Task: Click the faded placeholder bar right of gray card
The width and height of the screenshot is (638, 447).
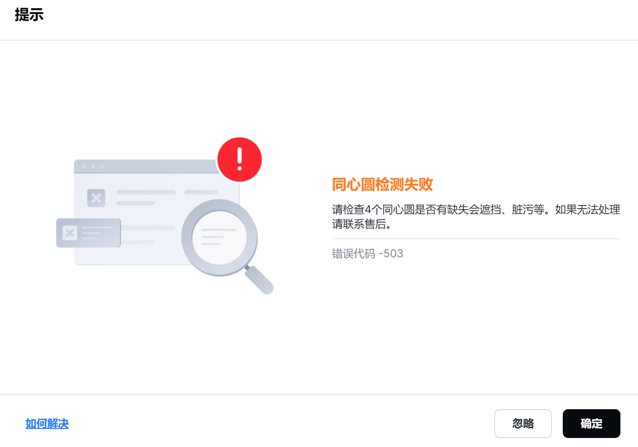Action: pyautogui.click(x=148, y=228)
